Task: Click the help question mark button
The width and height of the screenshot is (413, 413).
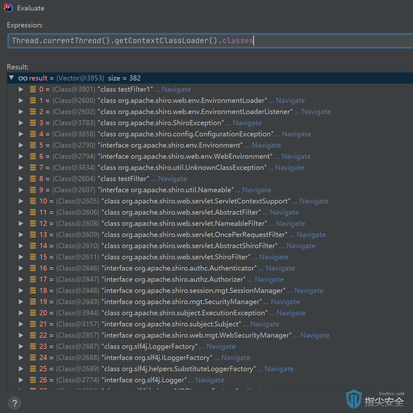Action: click(14, 403)
